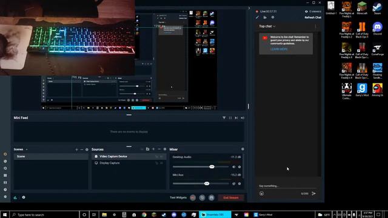
Task: Open source properties gear in Sources header
Action: click(165, 150)
